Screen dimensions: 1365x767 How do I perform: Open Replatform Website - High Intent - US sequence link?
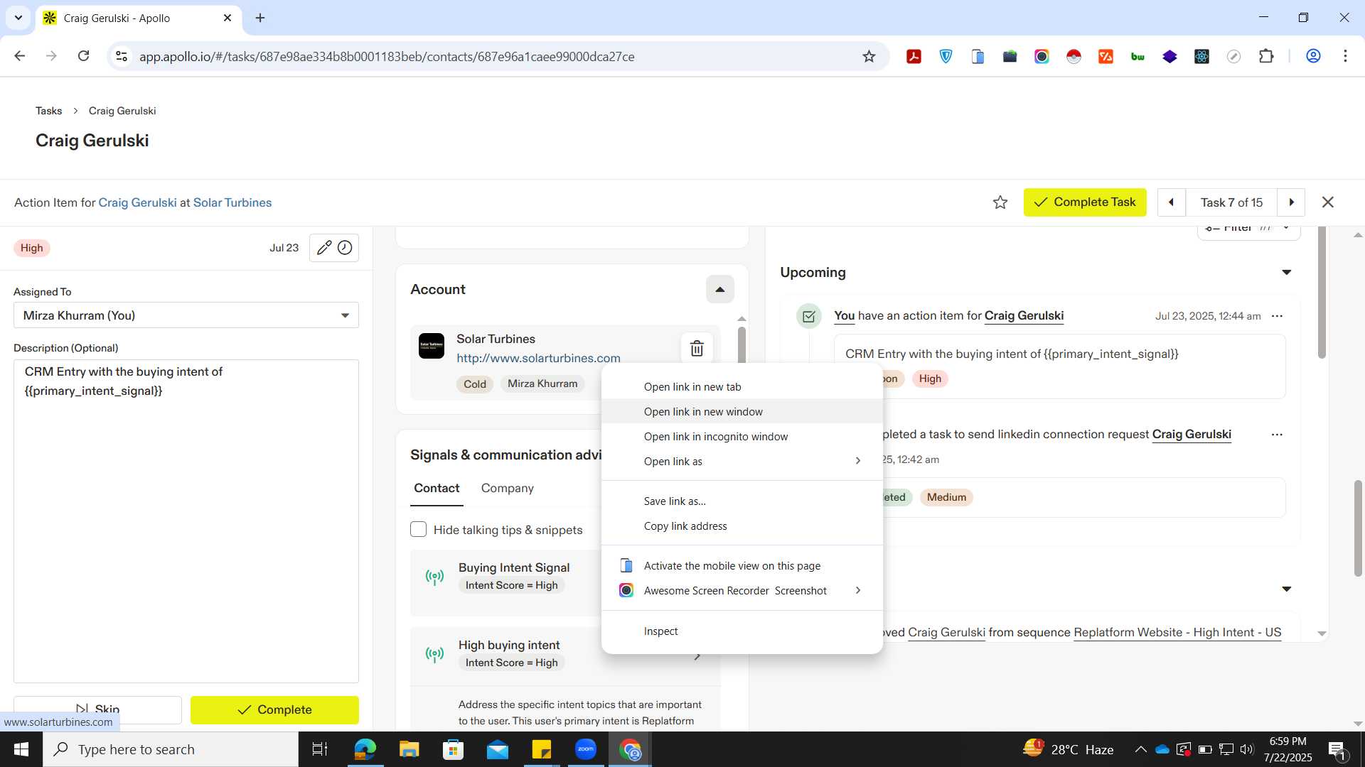(1177, 633)
